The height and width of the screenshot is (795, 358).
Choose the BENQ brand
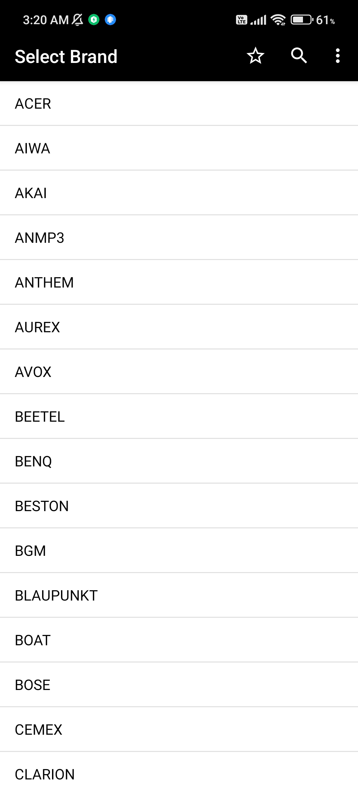(179, 461)
